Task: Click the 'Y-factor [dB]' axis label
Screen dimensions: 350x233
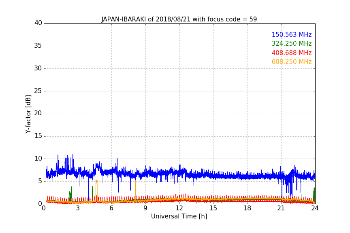Action: click(28, 114)
